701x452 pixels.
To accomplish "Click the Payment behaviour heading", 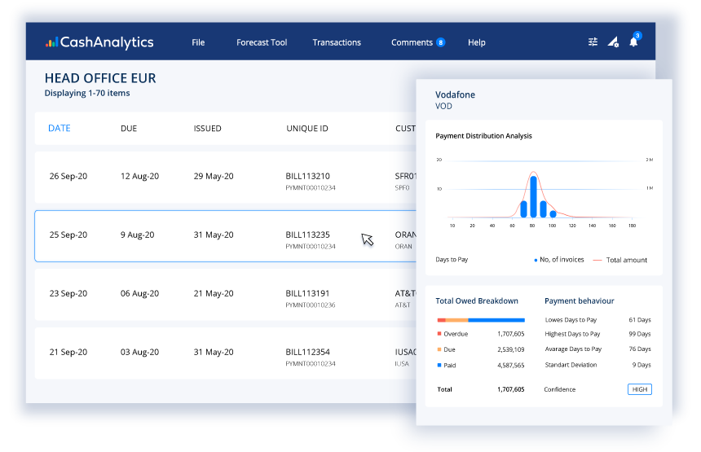I will [x=579, y=301].
